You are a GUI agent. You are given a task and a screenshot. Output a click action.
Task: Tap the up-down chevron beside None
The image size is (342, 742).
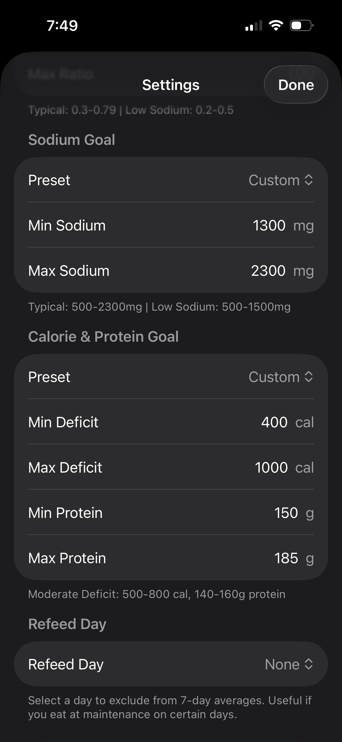(309, 664)
